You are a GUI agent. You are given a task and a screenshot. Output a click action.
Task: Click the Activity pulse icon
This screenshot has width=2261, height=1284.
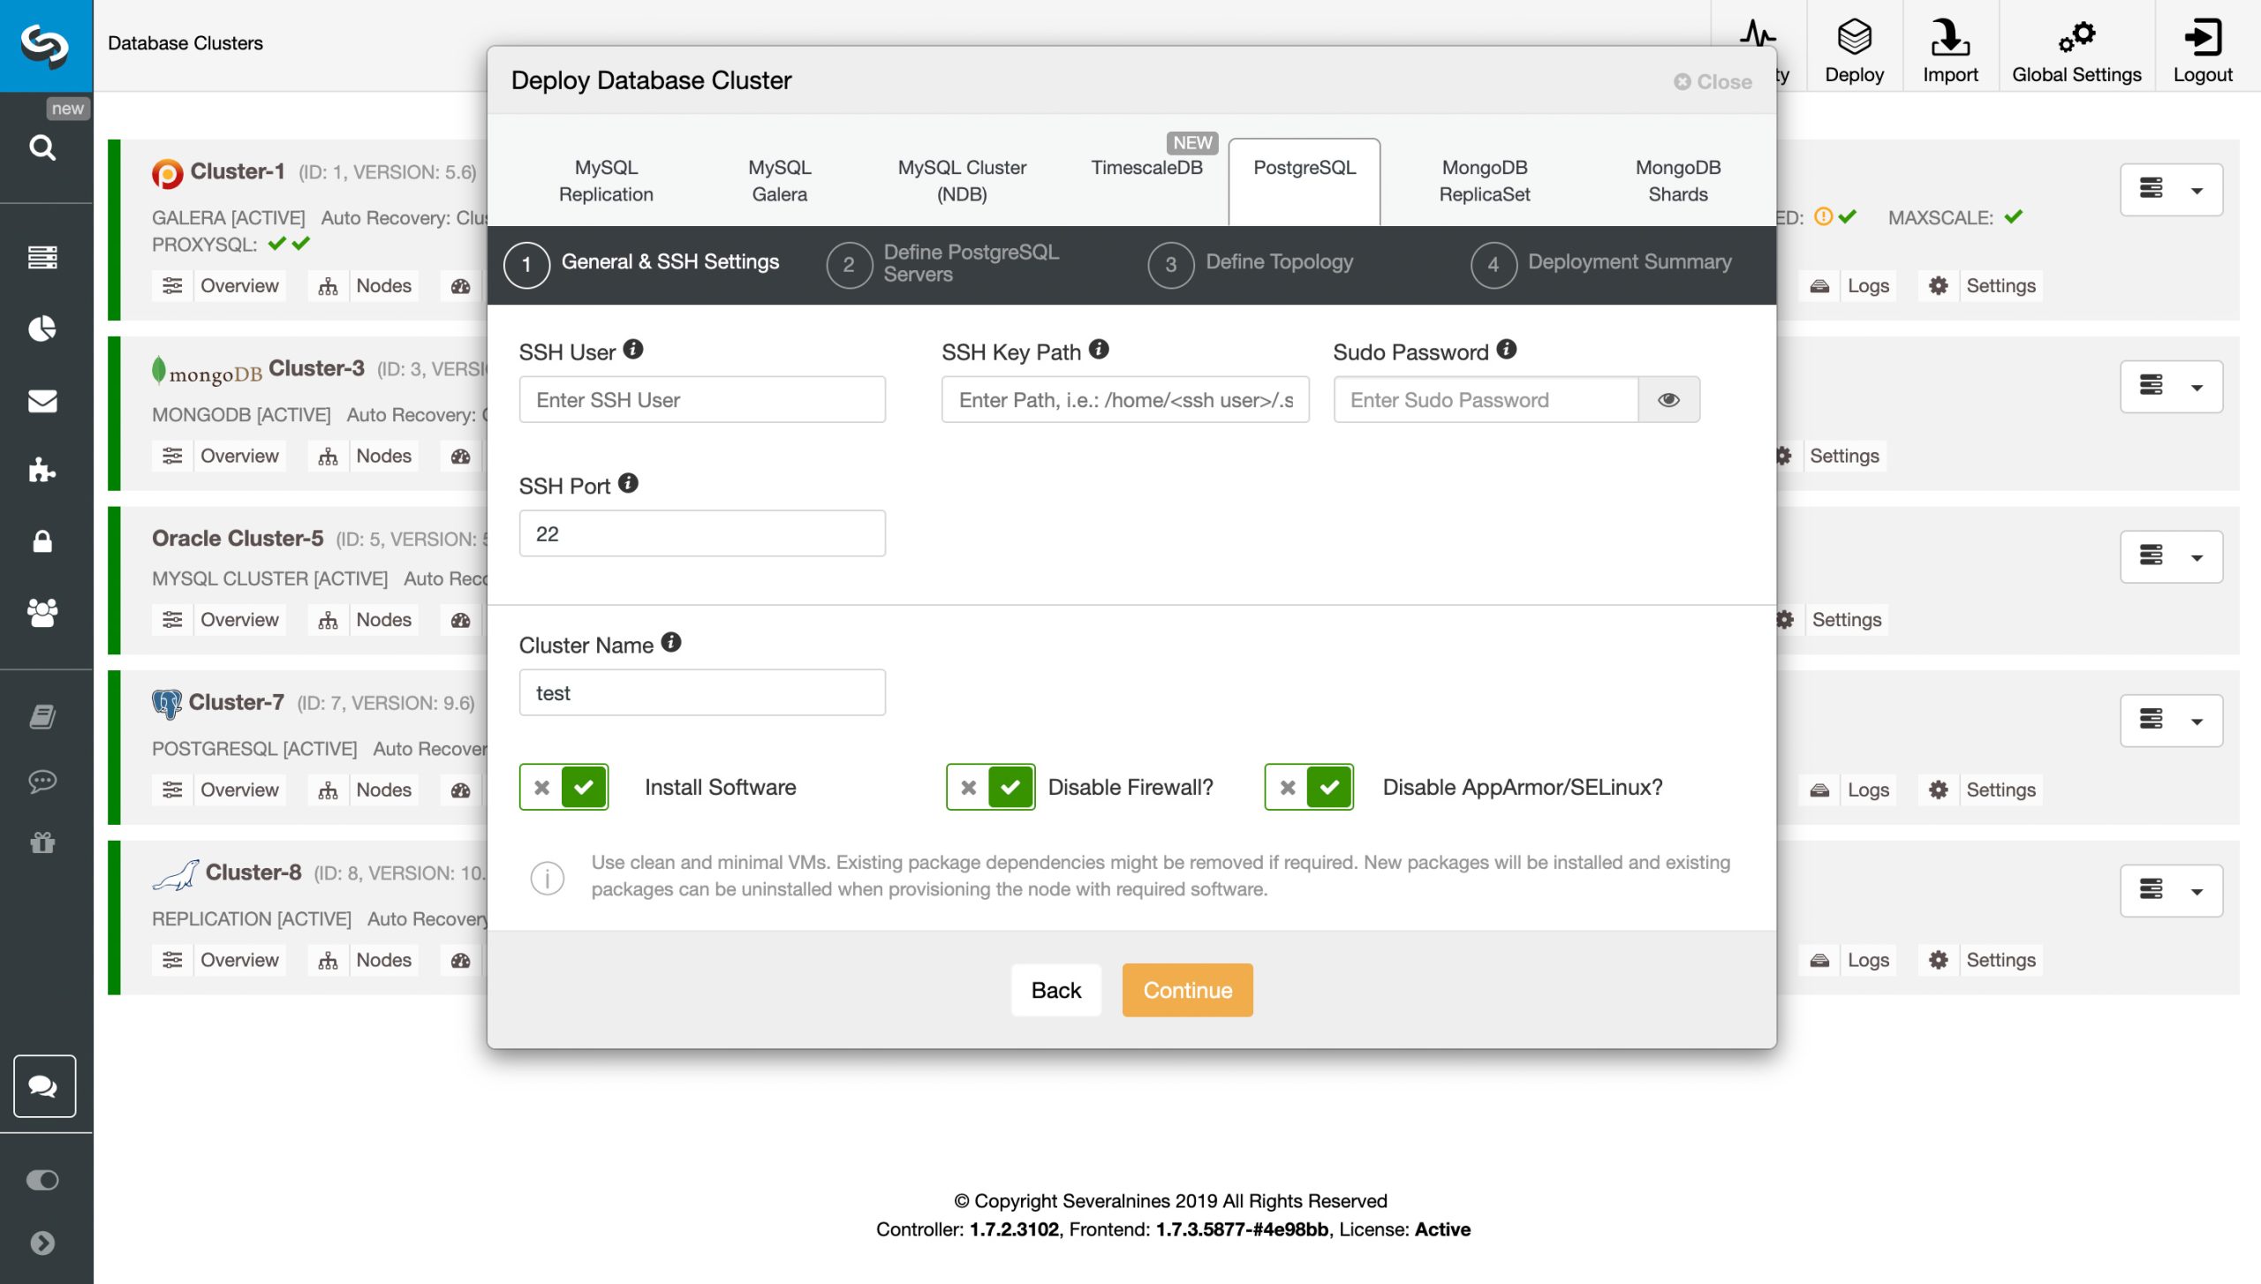click(x=1758, y=35)
